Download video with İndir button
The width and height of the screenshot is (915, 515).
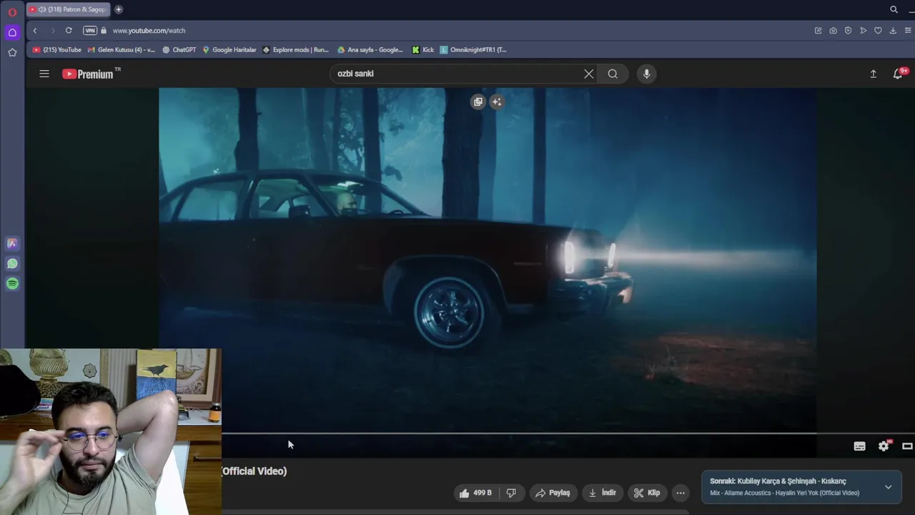(602, 493)
